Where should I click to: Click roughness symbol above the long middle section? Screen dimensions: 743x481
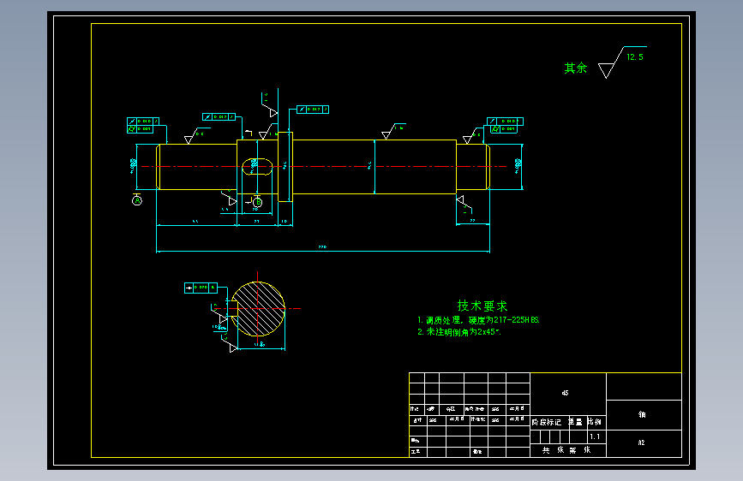tap(393, 131)
